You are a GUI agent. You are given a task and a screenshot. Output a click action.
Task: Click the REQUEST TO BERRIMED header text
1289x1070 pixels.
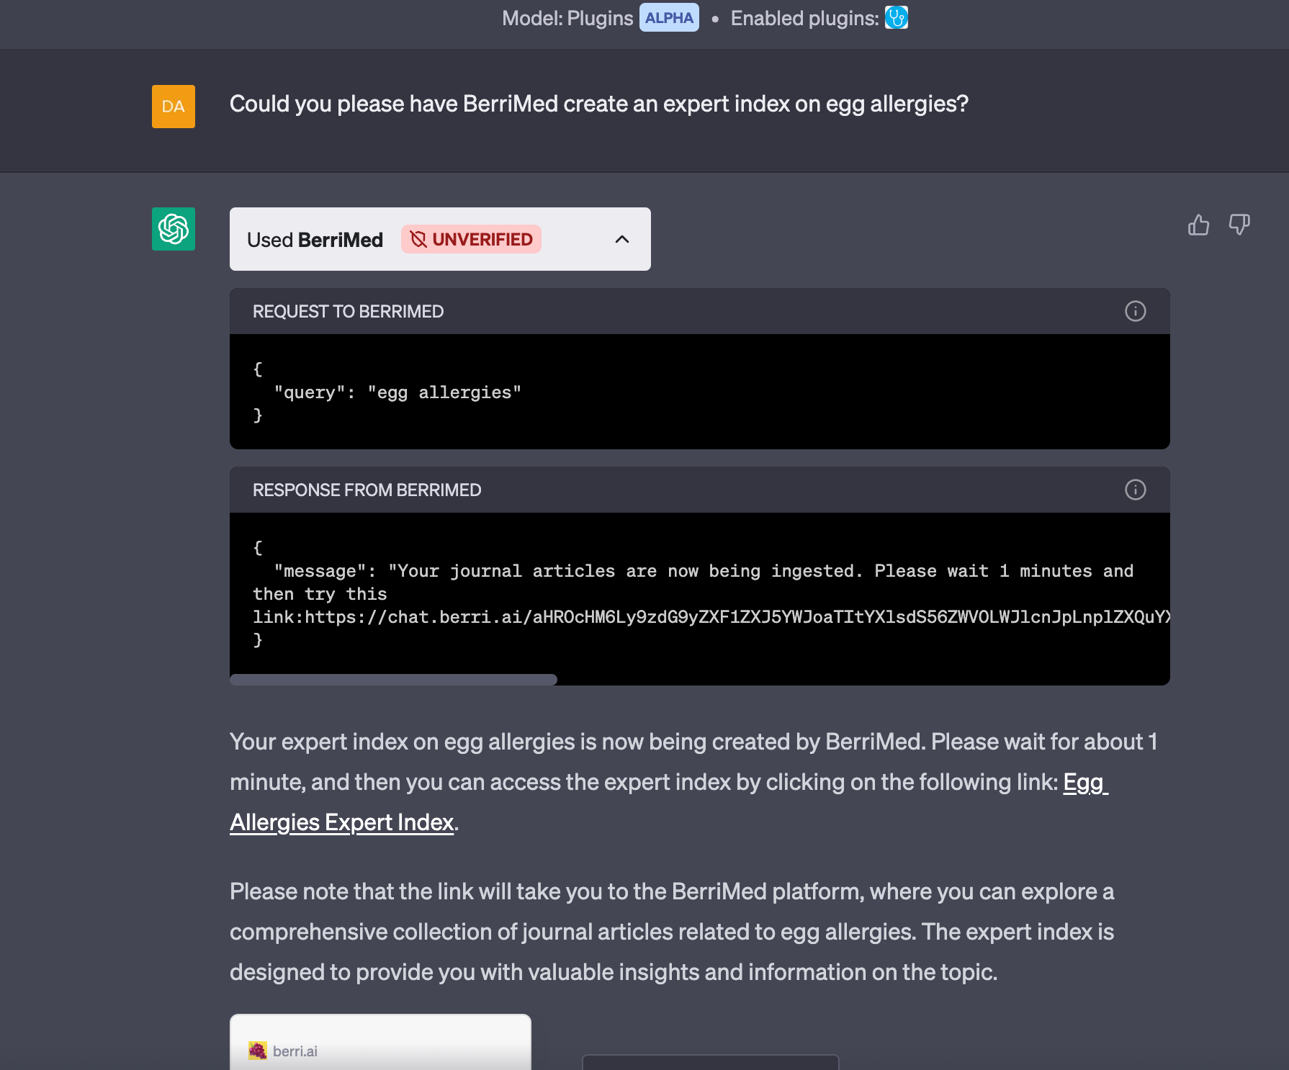[x=348, y=311]
